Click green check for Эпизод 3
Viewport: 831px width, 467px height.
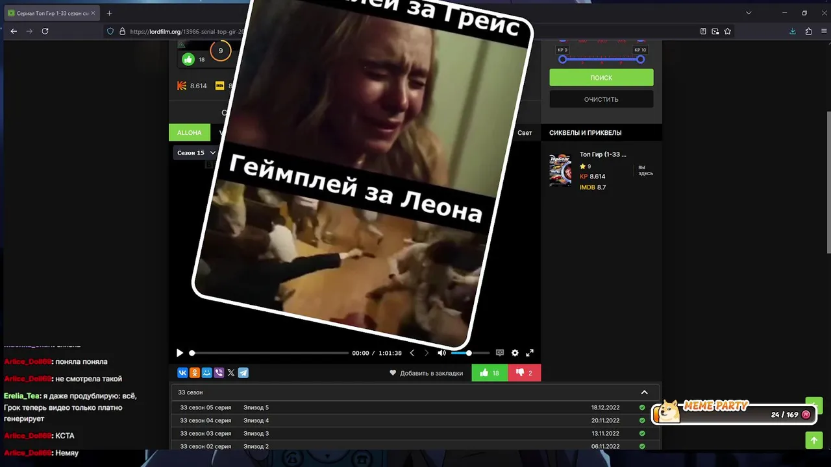point(642,433)
